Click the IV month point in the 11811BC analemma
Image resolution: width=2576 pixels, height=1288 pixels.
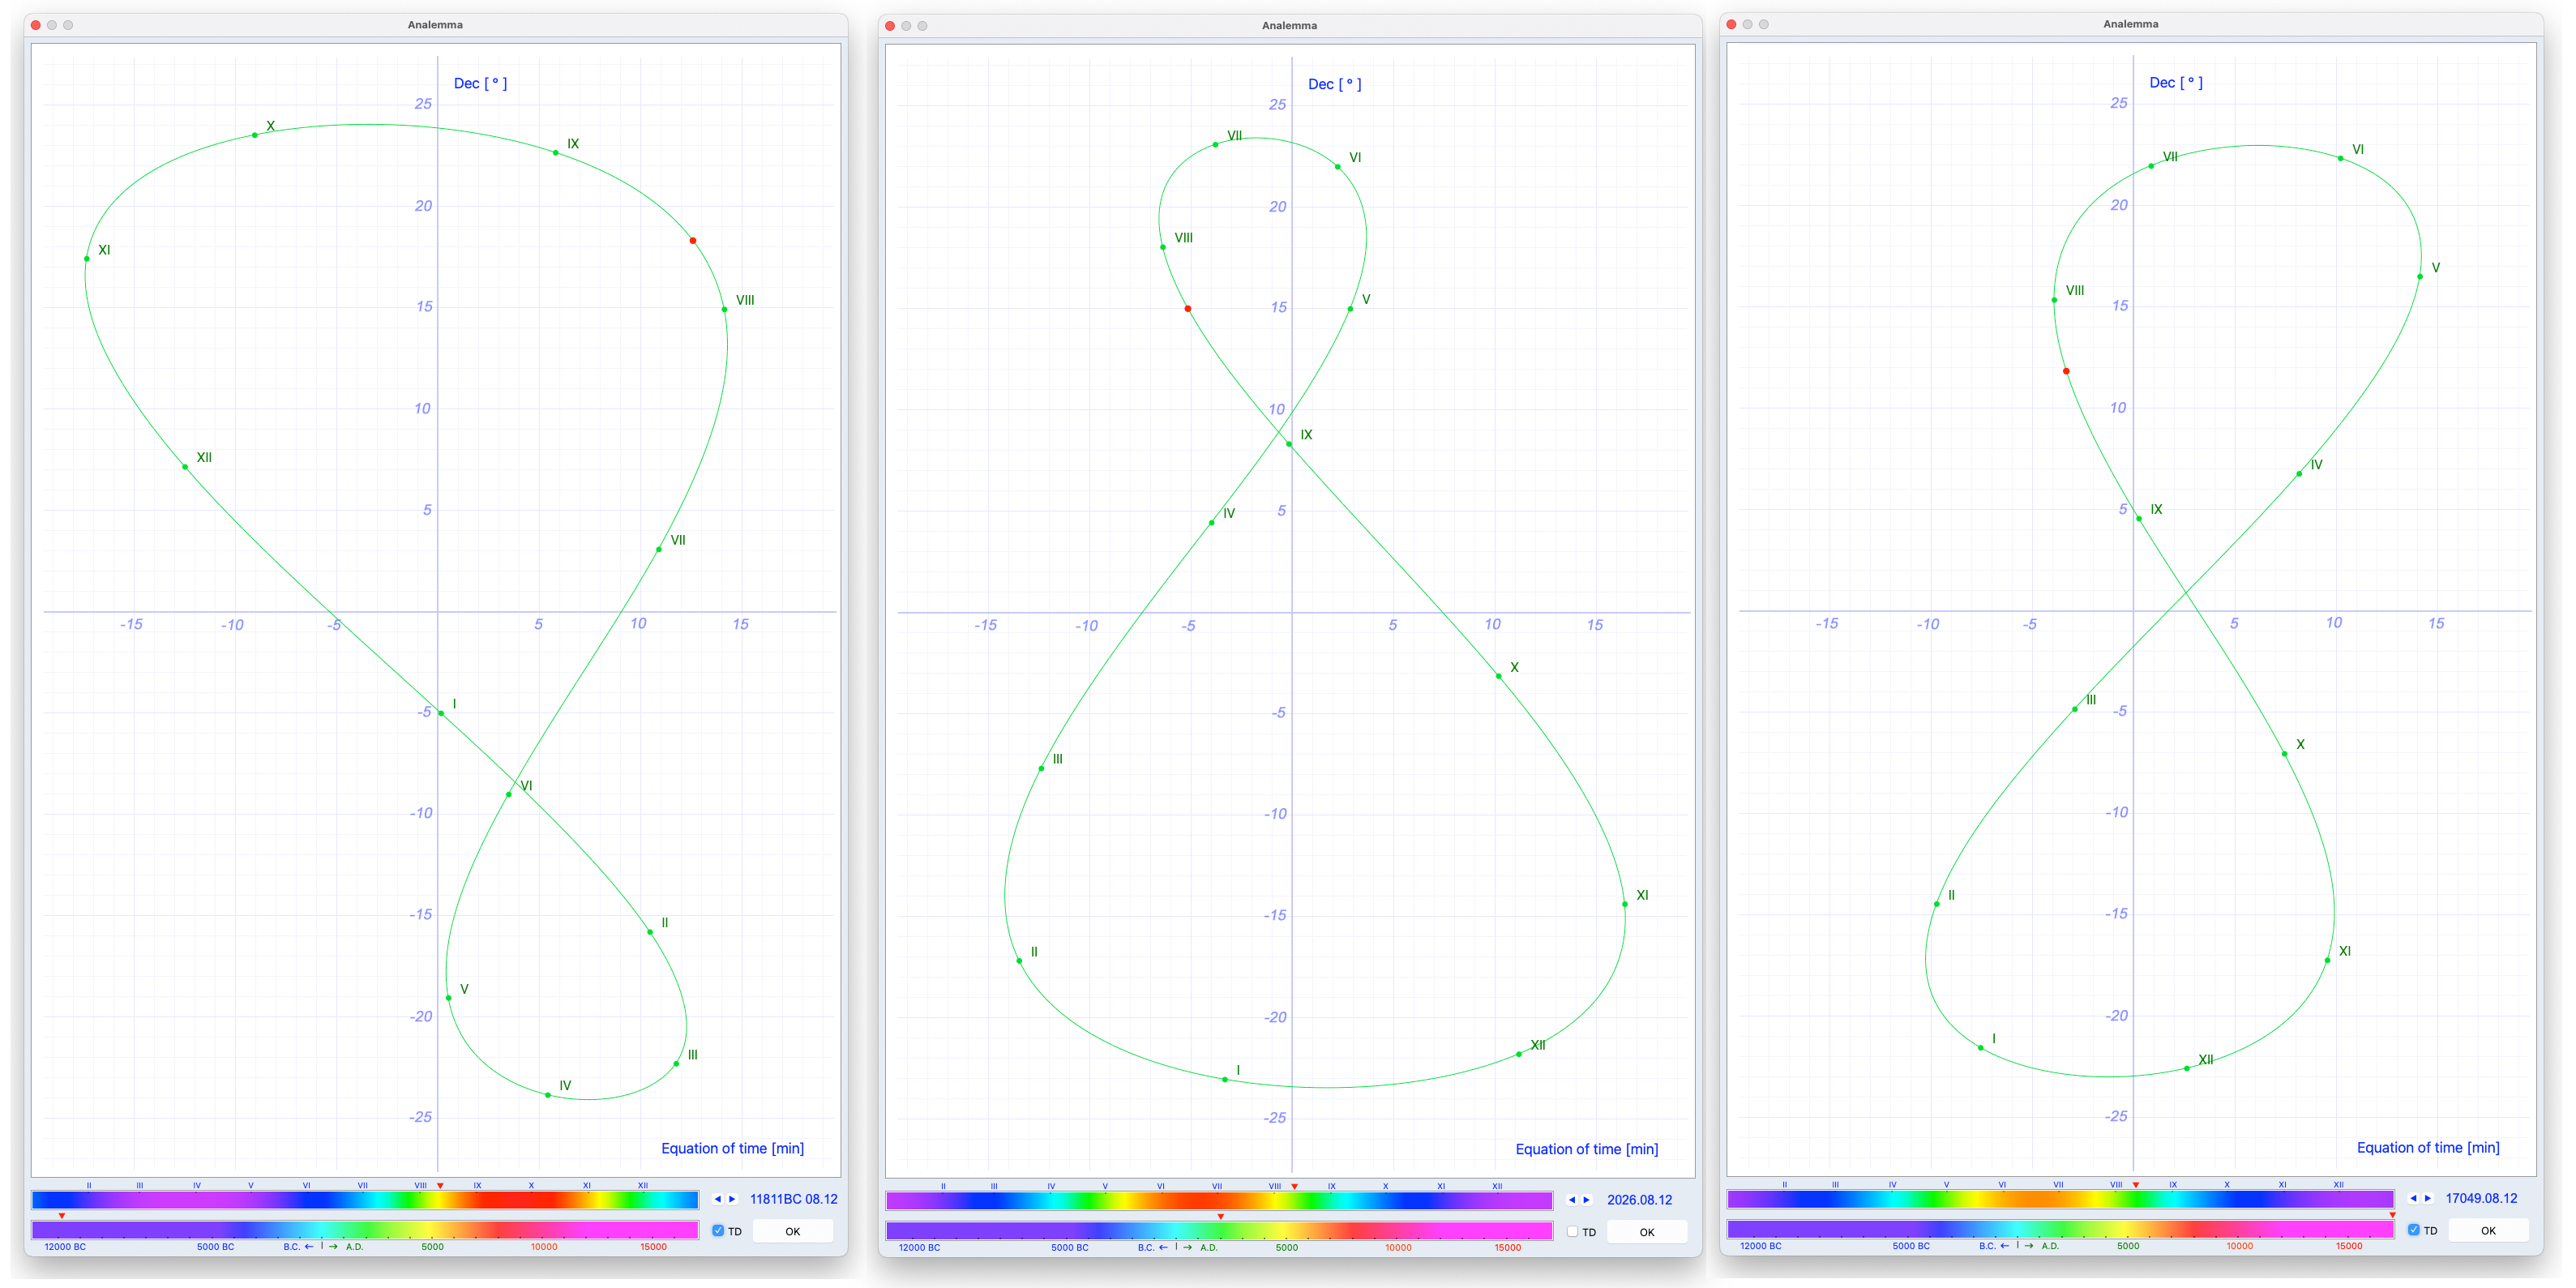(x=548, y=1095)
